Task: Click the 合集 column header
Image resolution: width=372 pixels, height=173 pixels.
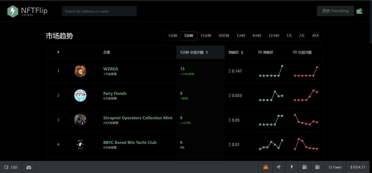Action: click(x=107, y=52)
